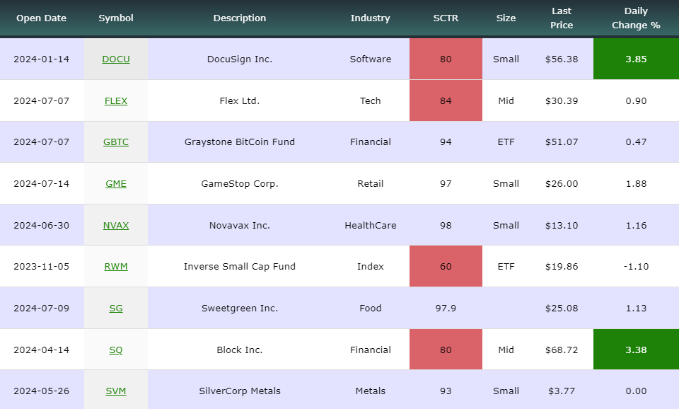Select the FLEX row's 2024-07-07 open date

(x=42, y=100)
